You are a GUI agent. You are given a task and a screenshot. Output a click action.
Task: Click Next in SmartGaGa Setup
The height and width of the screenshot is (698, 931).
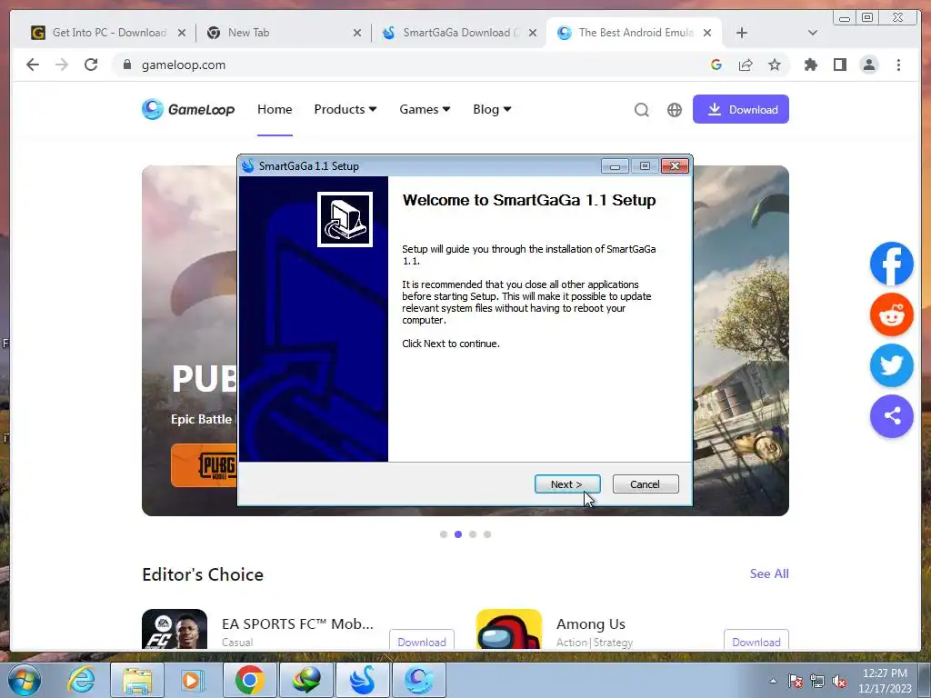tap(567, 484)
